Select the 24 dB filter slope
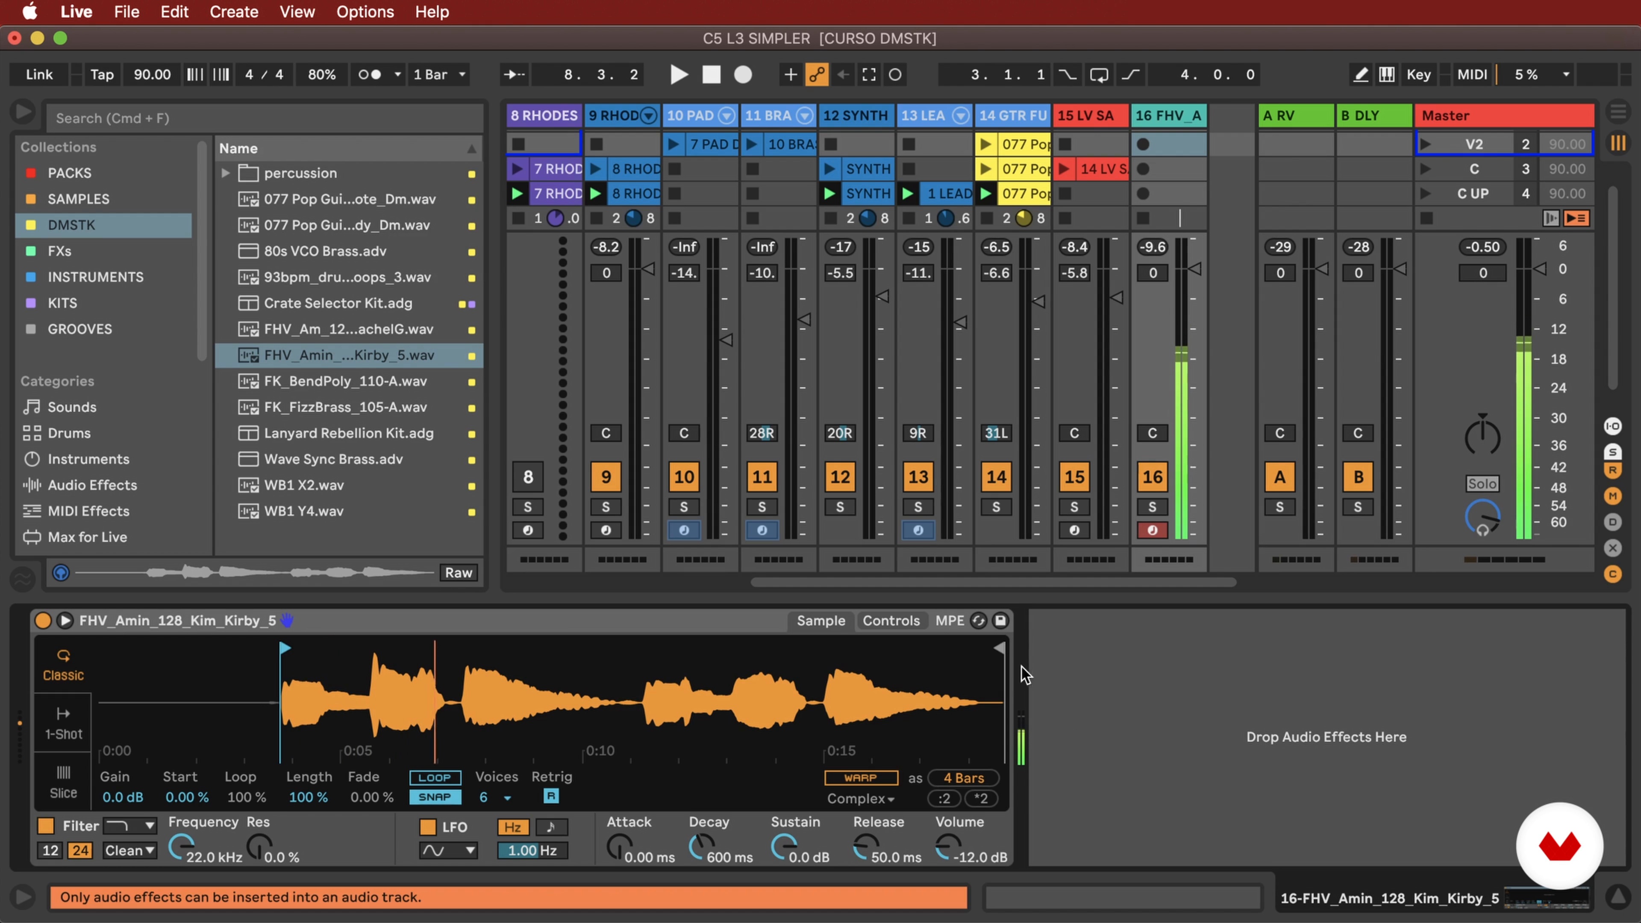Image resolution: width=1641 pixels, height=923 pixels. pyautogui.click(x=79, y=850)
